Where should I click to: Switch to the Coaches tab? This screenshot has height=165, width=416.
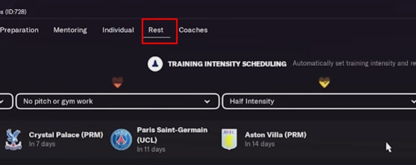tap(193, 30)
